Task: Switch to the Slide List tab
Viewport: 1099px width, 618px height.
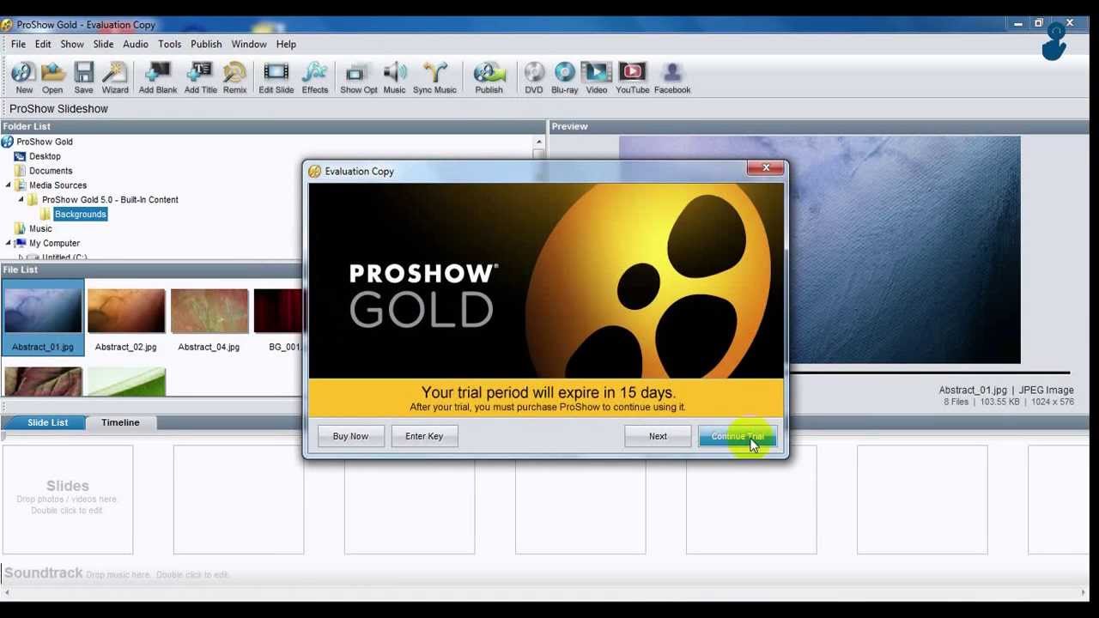Action: (x=47, y=422)
